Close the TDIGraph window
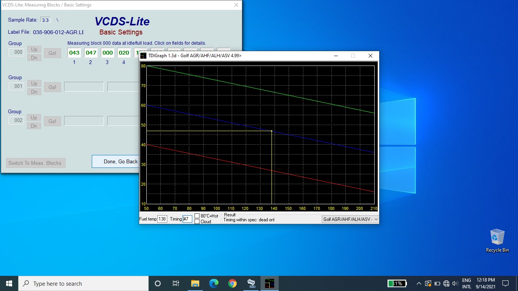The width and height of the screenshot is (518, 291). (370, 56)
